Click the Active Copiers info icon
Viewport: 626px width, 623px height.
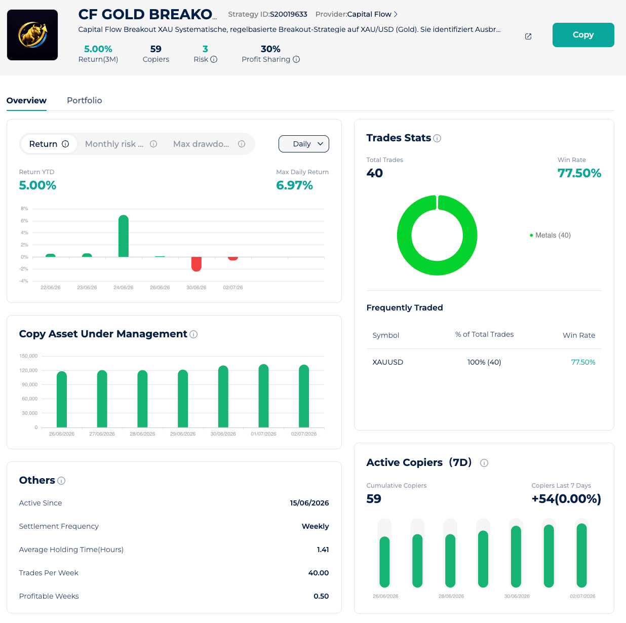[x=484, y=463]
